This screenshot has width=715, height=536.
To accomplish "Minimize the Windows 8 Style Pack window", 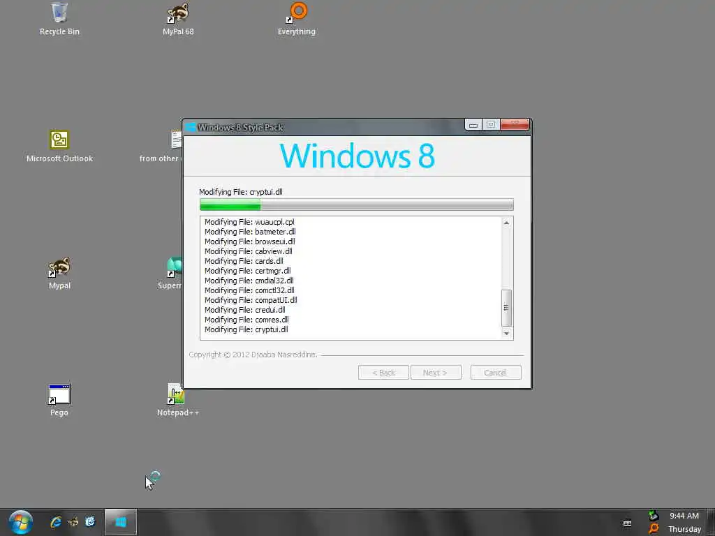I will click(473, 124).
